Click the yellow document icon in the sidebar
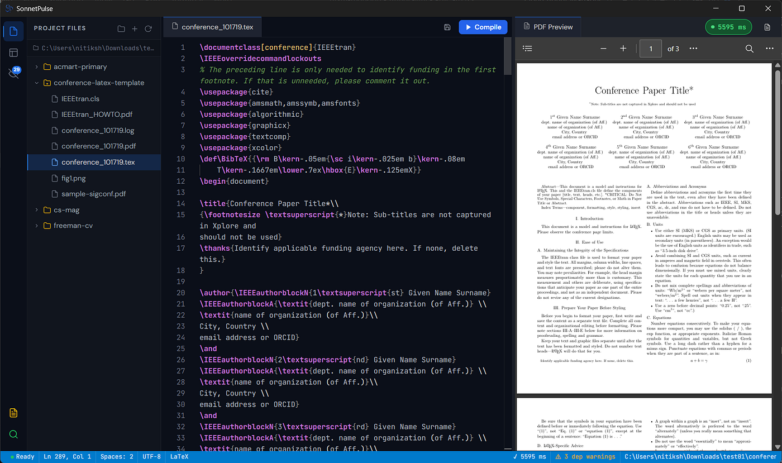 pyautogui.click(x=13, y=413)
